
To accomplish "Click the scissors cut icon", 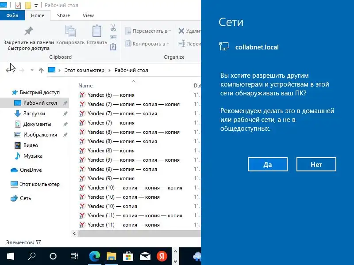I will pyautogui.click(x=113, y=28).
